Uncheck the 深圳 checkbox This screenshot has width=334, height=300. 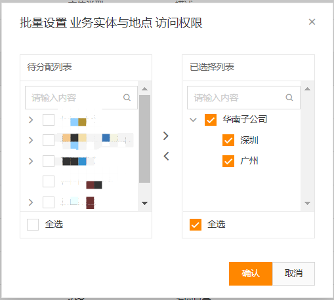coord(228,140)
